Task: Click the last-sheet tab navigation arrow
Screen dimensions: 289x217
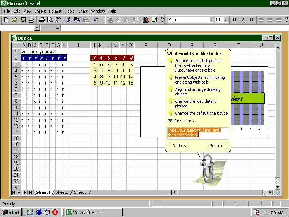Action: pos(30,192)
